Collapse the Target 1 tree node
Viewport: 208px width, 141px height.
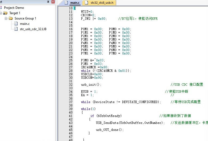pyautogui.click(x=1, y=13)
